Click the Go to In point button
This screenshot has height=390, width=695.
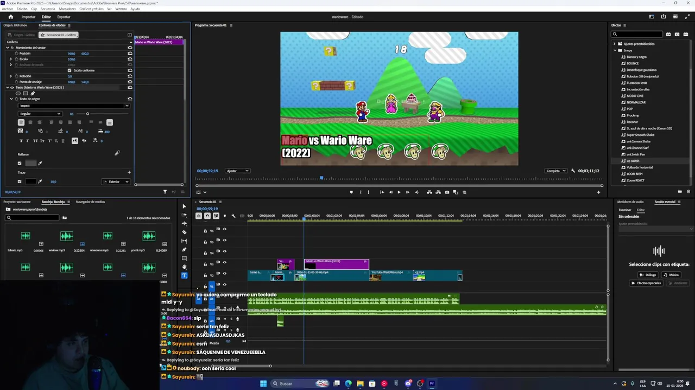382,192
